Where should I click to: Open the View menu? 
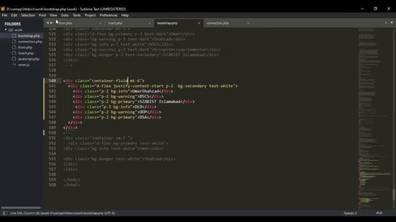point(53,15)
